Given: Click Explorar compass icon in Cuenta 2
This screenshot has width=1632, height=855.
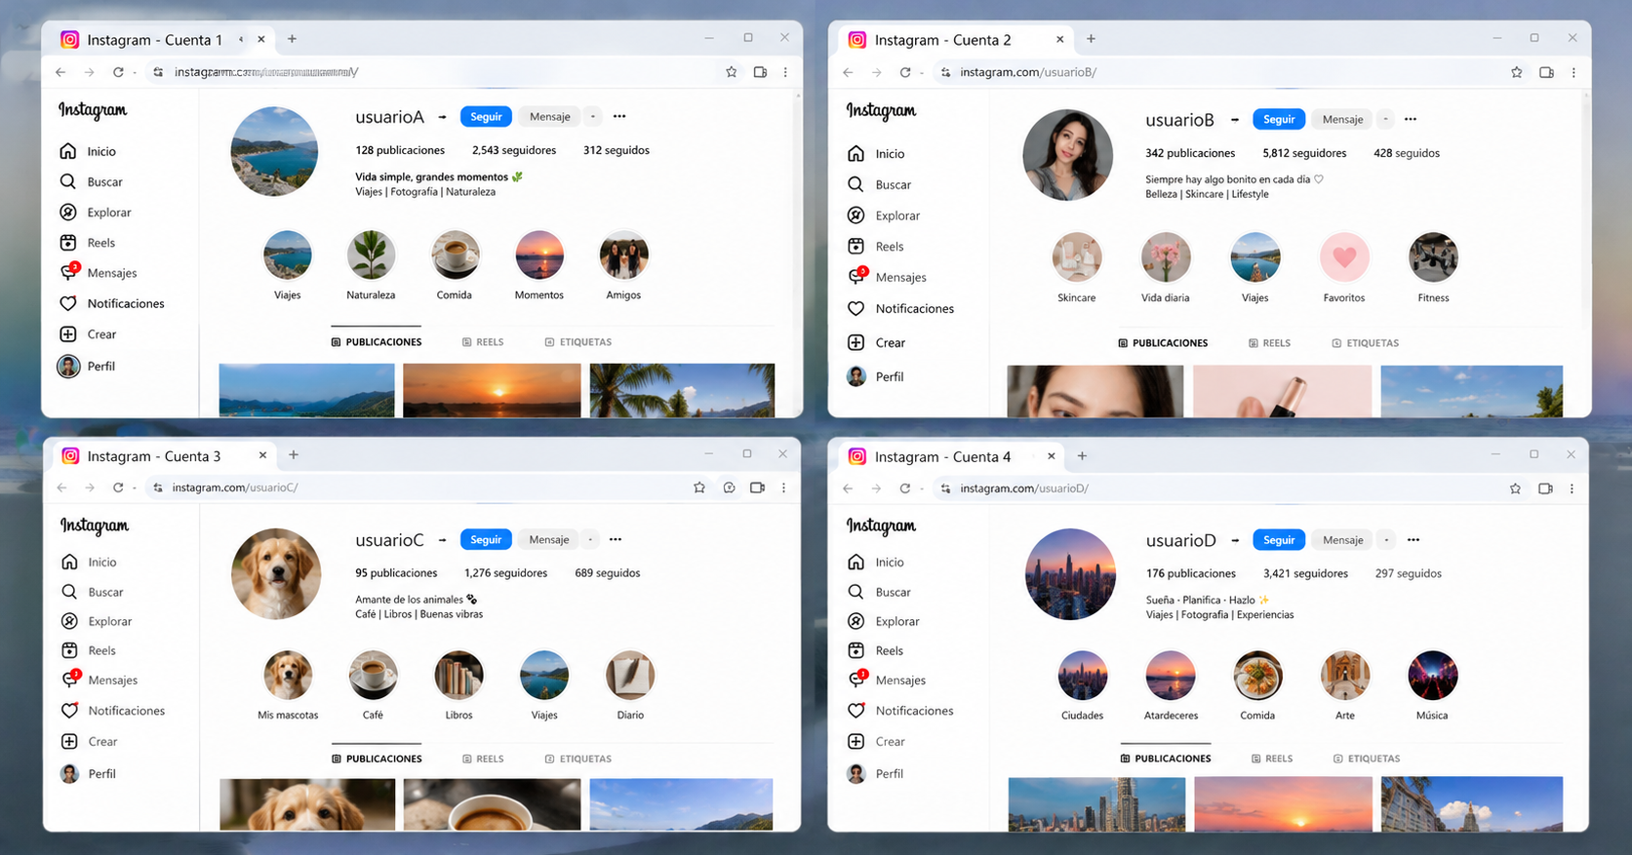Looking at the screenshot, I should [x=856, y=215].
